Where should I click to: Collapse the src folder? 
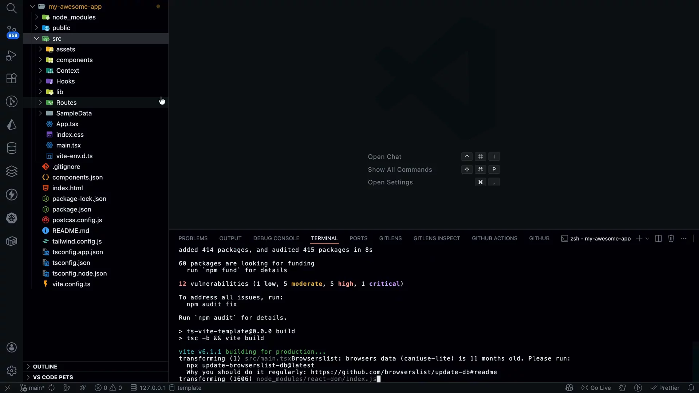coord(36,38)
